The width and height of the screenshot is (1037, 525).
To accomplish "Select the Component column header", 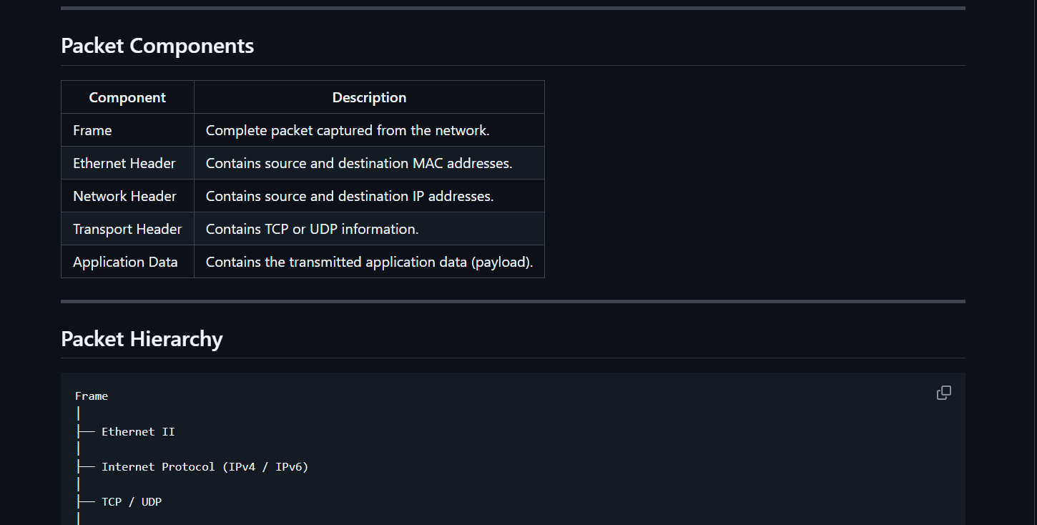I will 127,97.
